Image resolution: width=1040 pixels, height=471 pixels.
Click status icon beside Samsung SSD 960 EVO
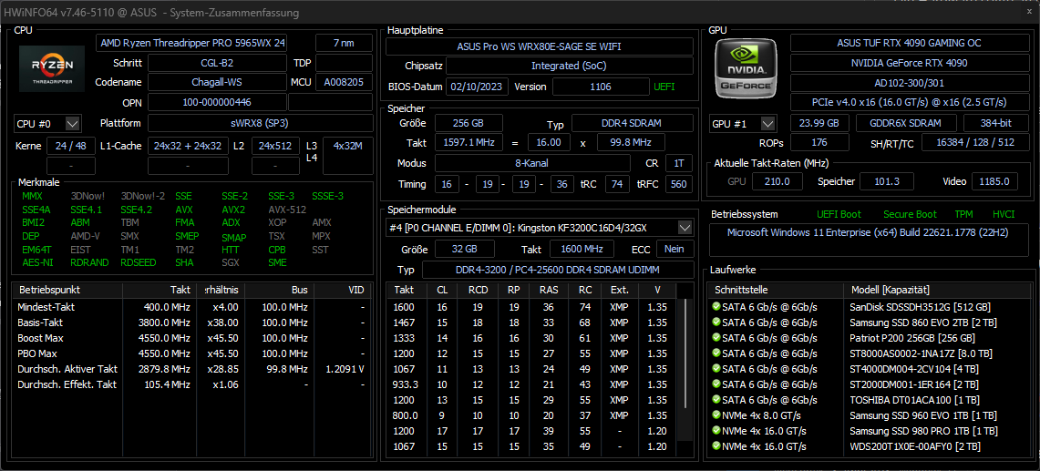click(x=716, y=415)
